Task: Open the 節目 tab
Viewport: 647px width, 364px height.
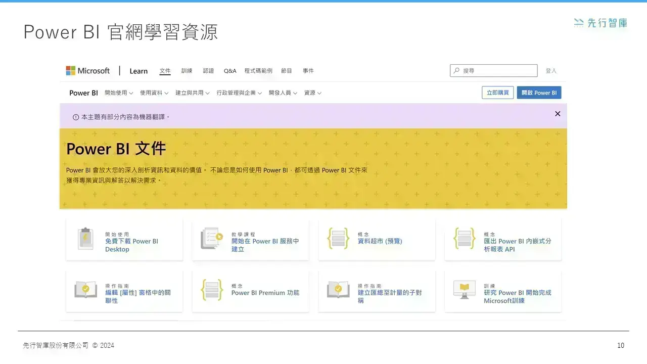Action: pyautogui.click(x=287, y=71)
